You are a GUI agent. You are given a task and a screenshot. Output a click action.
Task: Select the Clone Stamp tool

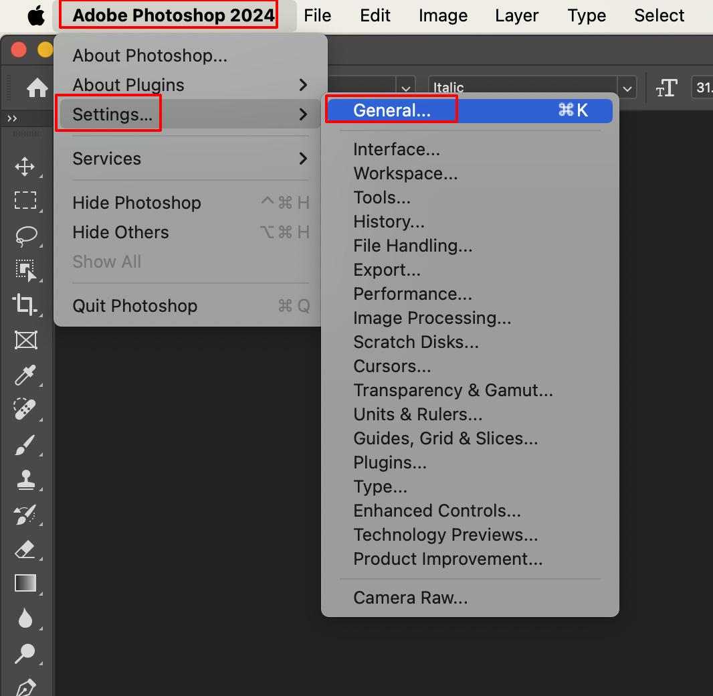click(26, 479)
